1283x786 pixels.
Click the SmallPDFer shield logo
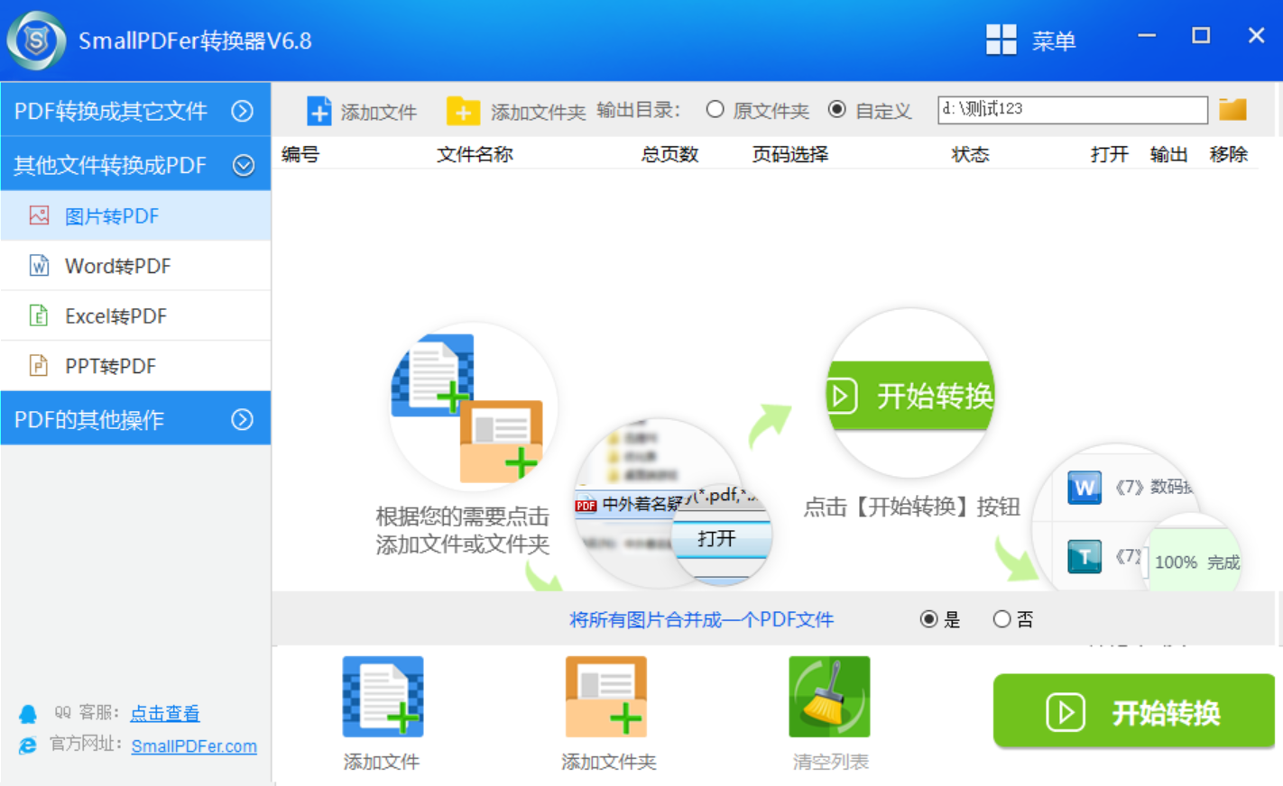[36, 41]
